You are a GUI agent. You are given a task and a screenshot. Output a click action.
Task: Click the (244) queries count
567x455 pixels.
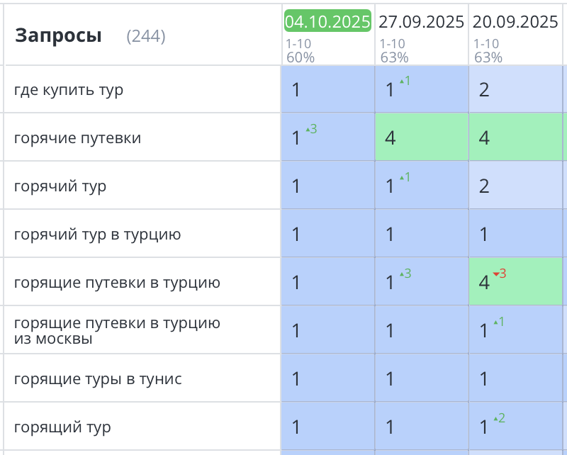[145, 36]
